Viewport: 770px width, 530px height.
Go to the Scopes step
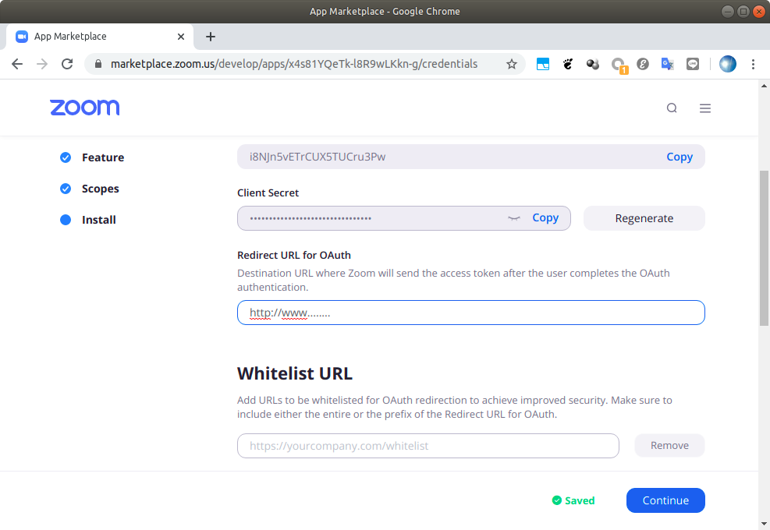[100, 189]
